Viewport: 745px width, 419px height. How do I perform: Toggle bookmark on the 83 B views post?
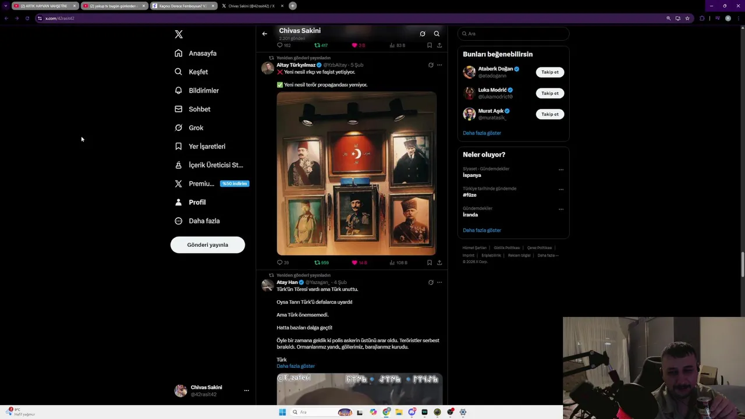430,45
